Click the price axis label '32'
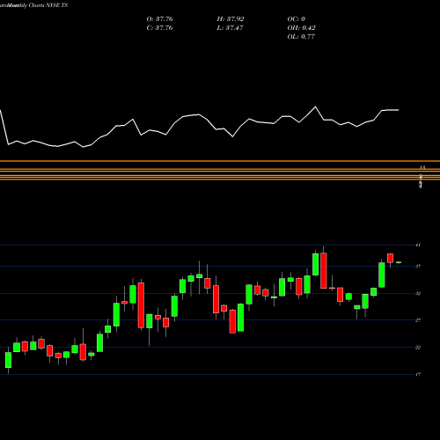 point(418,293)
